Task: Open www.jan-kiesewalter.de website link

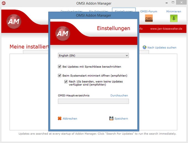Action: [x=166, y=29]
